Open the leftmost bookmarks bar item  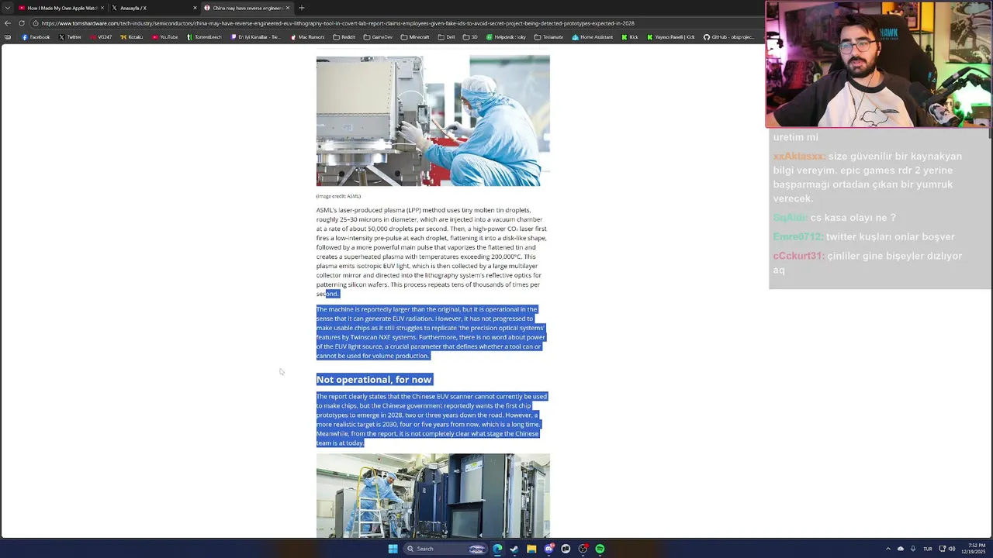click(x=8, y=37)
